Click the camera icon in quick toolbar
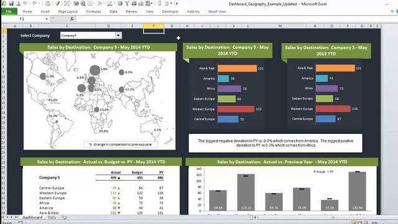This screenshot has width=398, height=224. tap(76, 4)
